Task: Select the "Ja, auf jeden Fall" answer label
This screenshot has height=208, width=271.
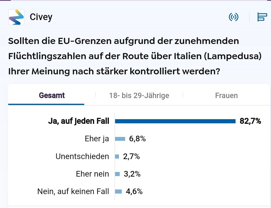Action: (79, 121)
